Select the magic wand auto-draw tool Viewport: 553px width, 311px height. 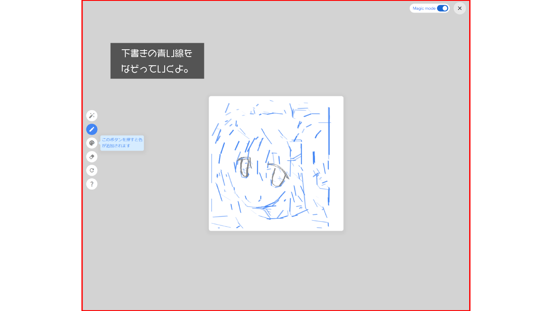(x=92, y=115)
